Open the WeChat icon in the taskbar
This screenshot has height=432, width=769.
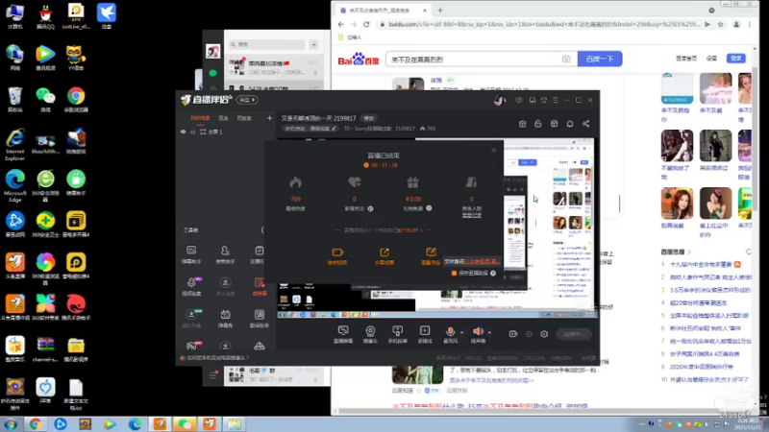pos(185,423)
